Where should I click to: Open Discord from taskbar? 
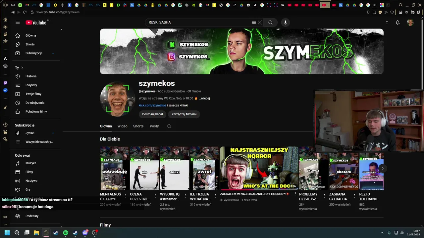[85, 233]
